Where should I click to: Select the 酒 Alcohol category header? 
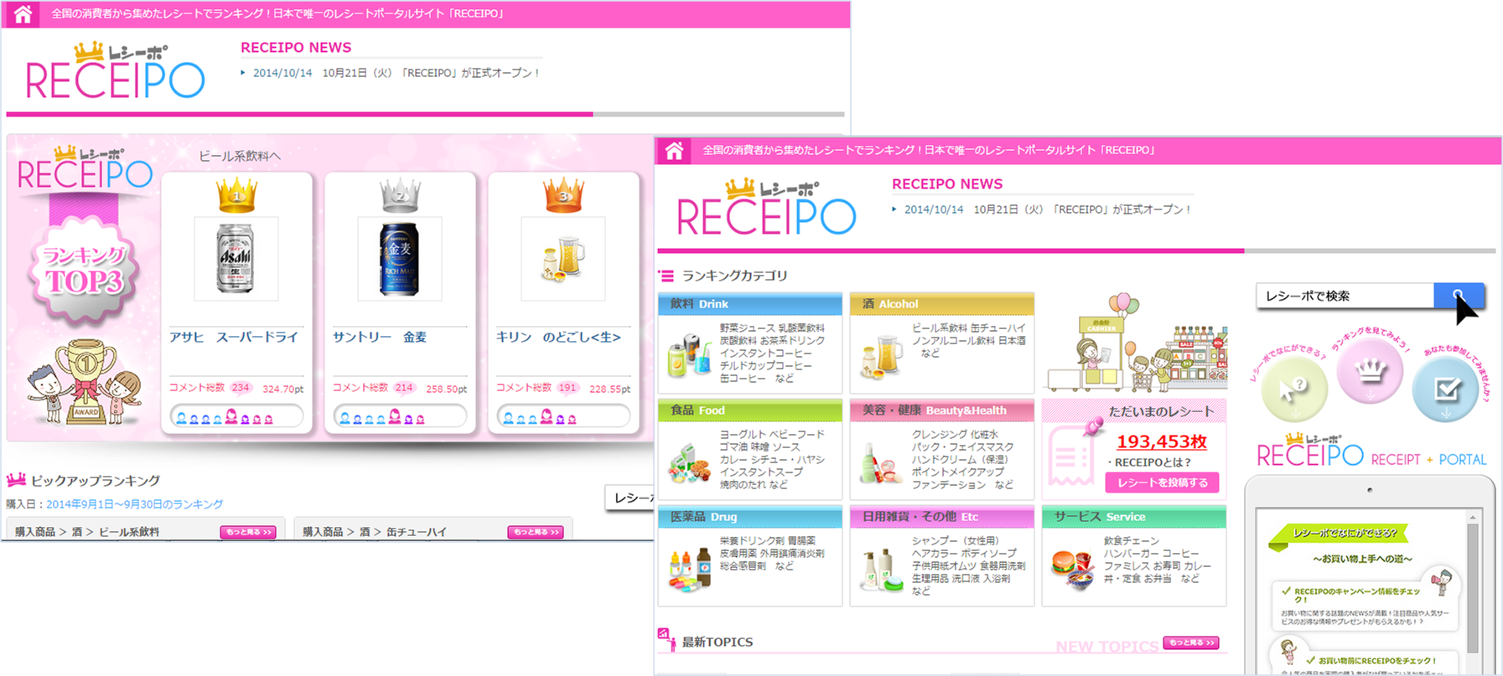[x=942, y=304]
